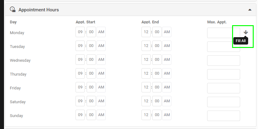258x129 pixels.
Task: Click Tuesday Max. Appt. input field
Action: pos(223,47)
